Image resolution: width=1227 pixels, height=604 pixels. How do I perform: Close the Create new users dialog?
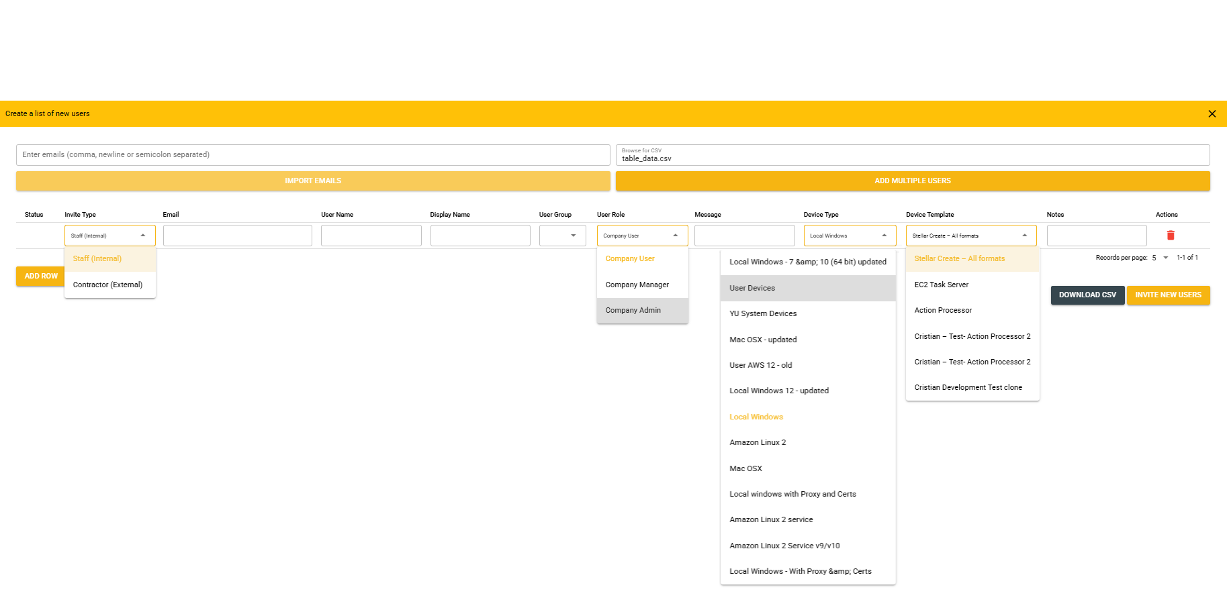1212,114
